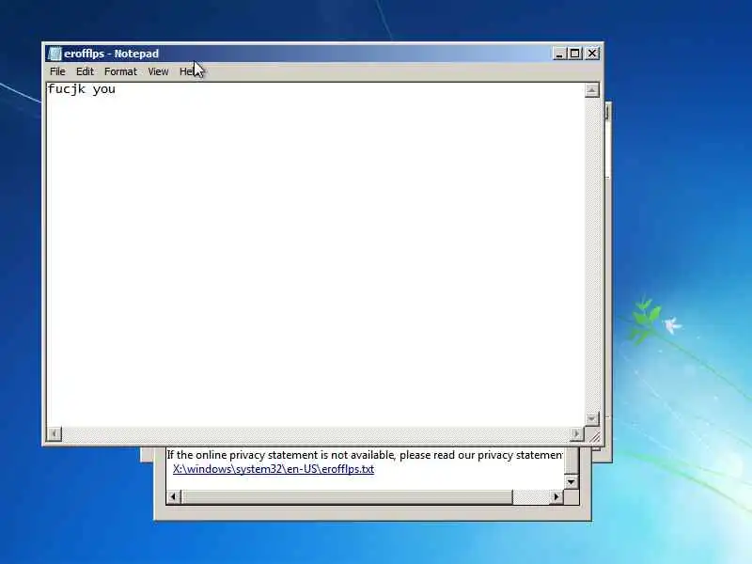Click the horizontal scrollbar thumb in the background dialog
This screenshot has height=564, width=752.
[347, 497]
